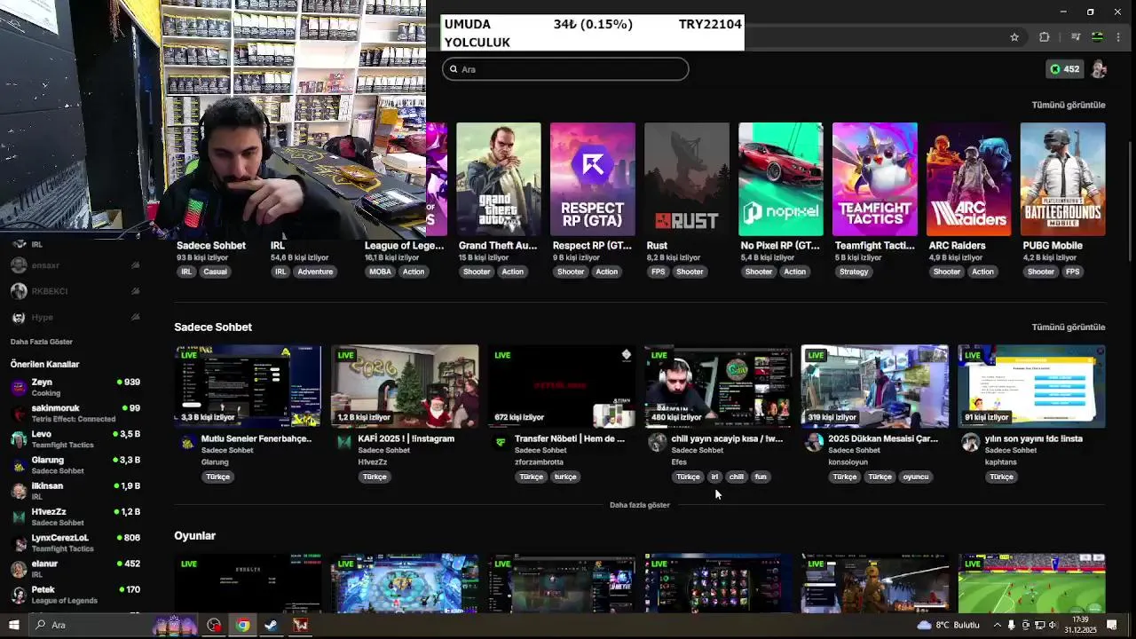Viewport: 1136px width, 639px height.
Task: Open LynxCerezLoL in recommended channels
Action: click(x=75, y=542)
